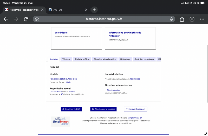208x136 pixels.
Task: Click the owner name D*******A I**K
Action: click(x=56, y=91)
